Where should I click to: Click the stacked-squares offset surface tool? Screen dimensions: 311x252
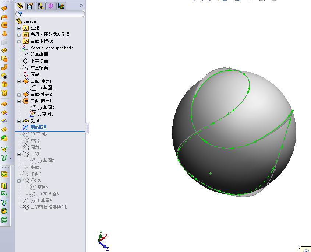[x=4, y=59]
